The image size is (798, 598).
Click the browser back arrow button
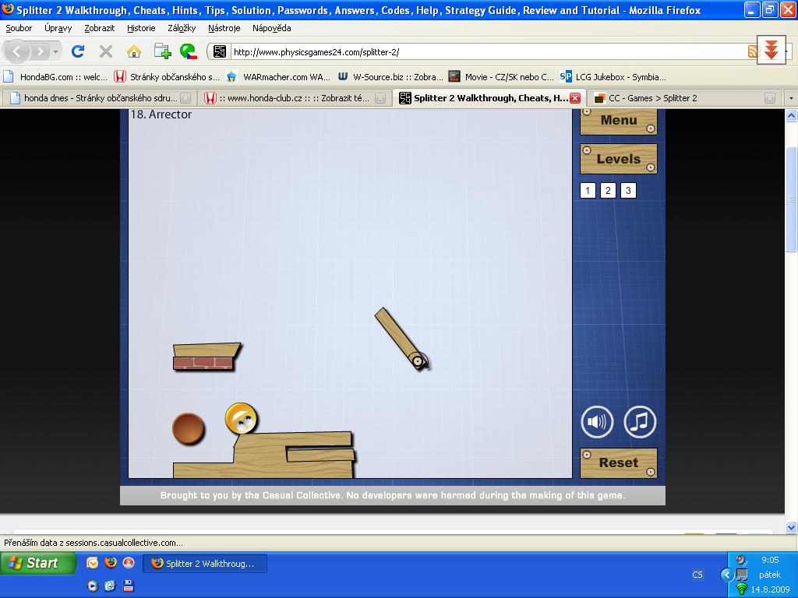coord(17,51)
